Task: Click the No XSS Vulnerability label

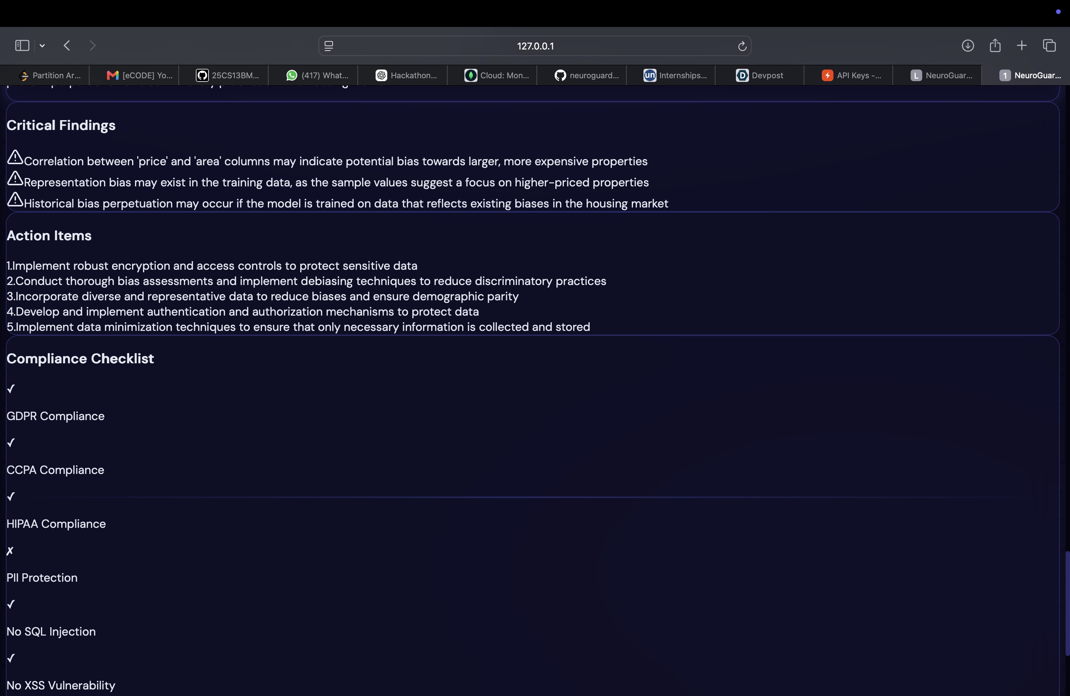Action: coord(61,686)
